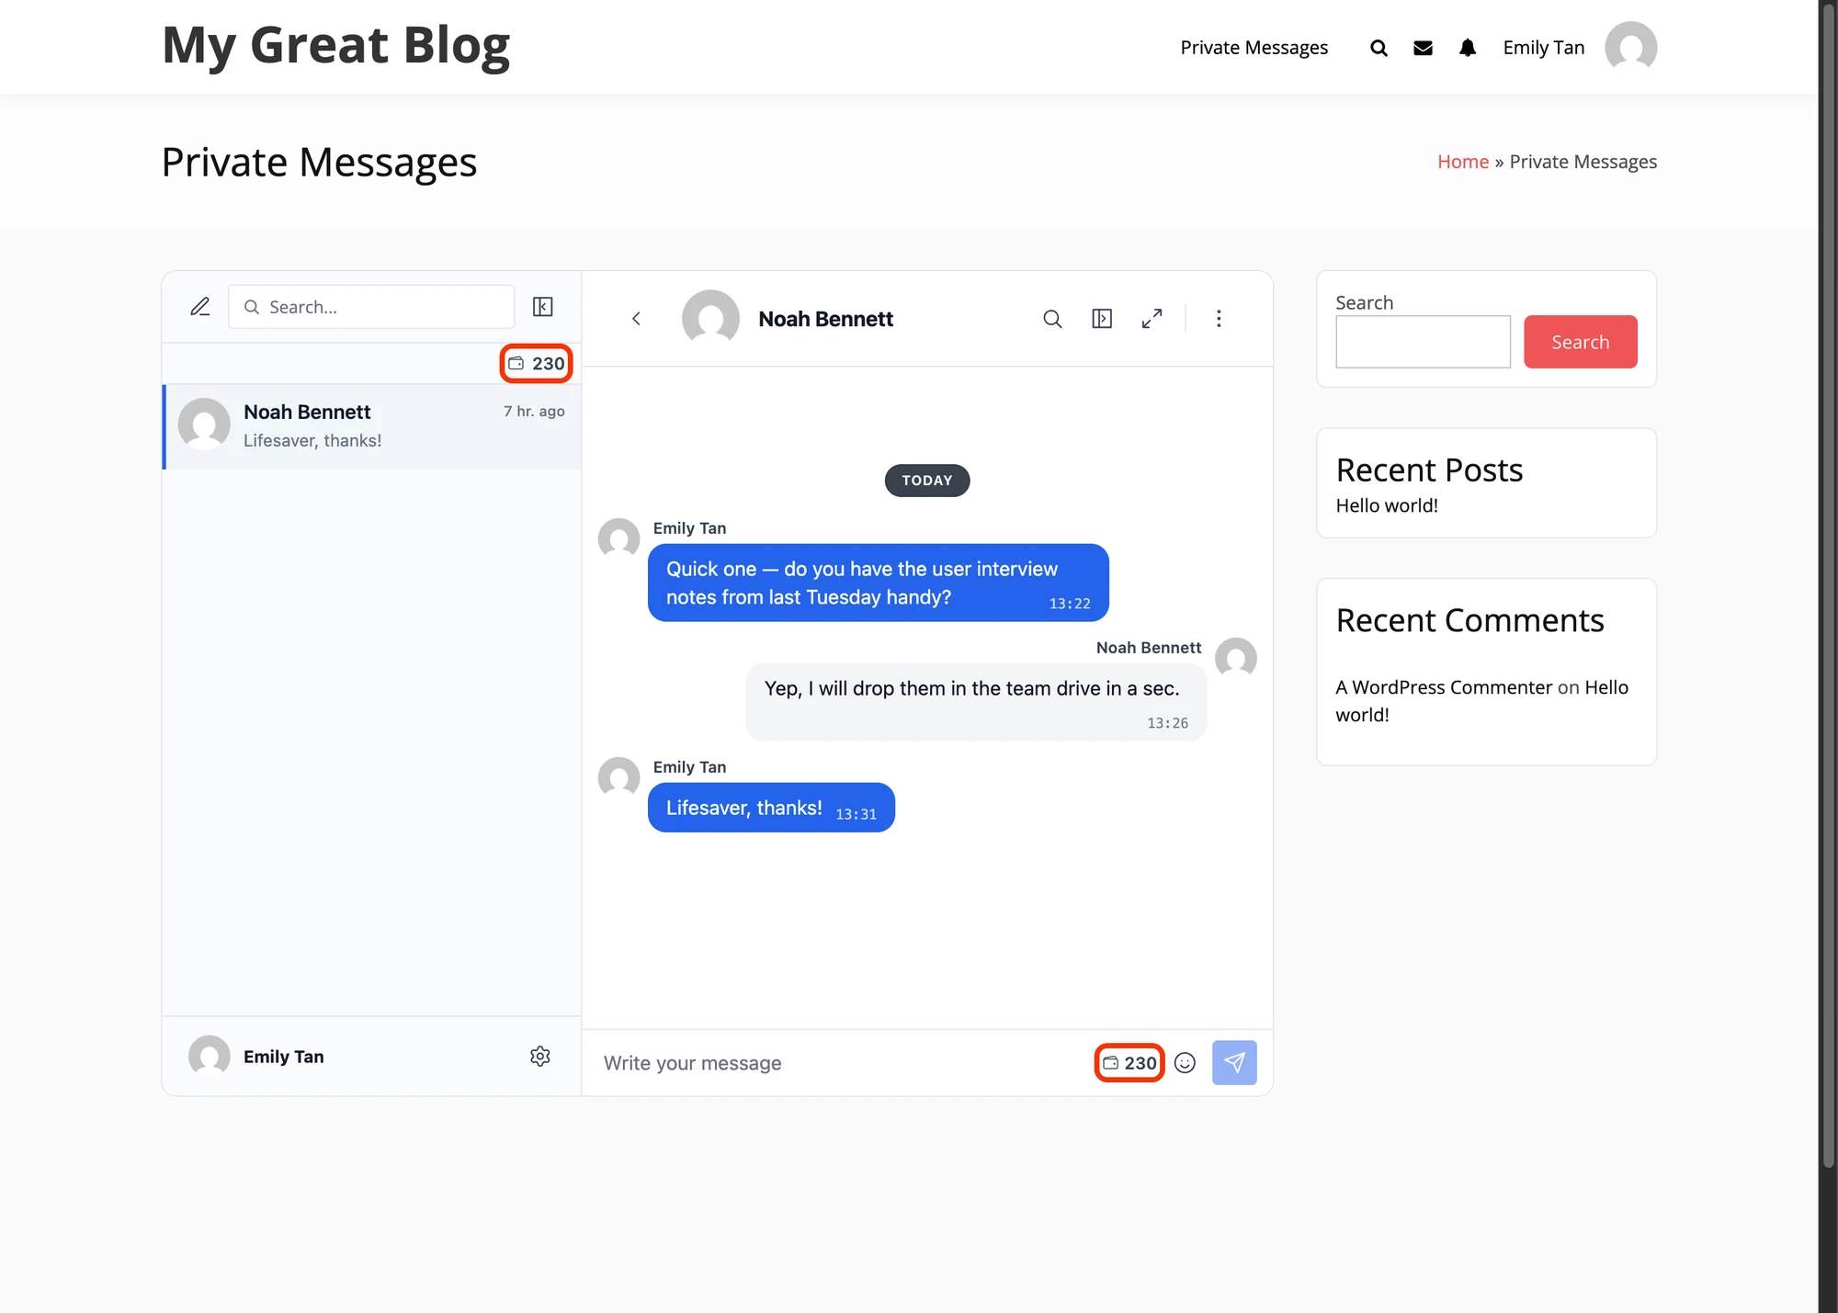Toggle the right side panel icon in chat header

coord(1102,319)
